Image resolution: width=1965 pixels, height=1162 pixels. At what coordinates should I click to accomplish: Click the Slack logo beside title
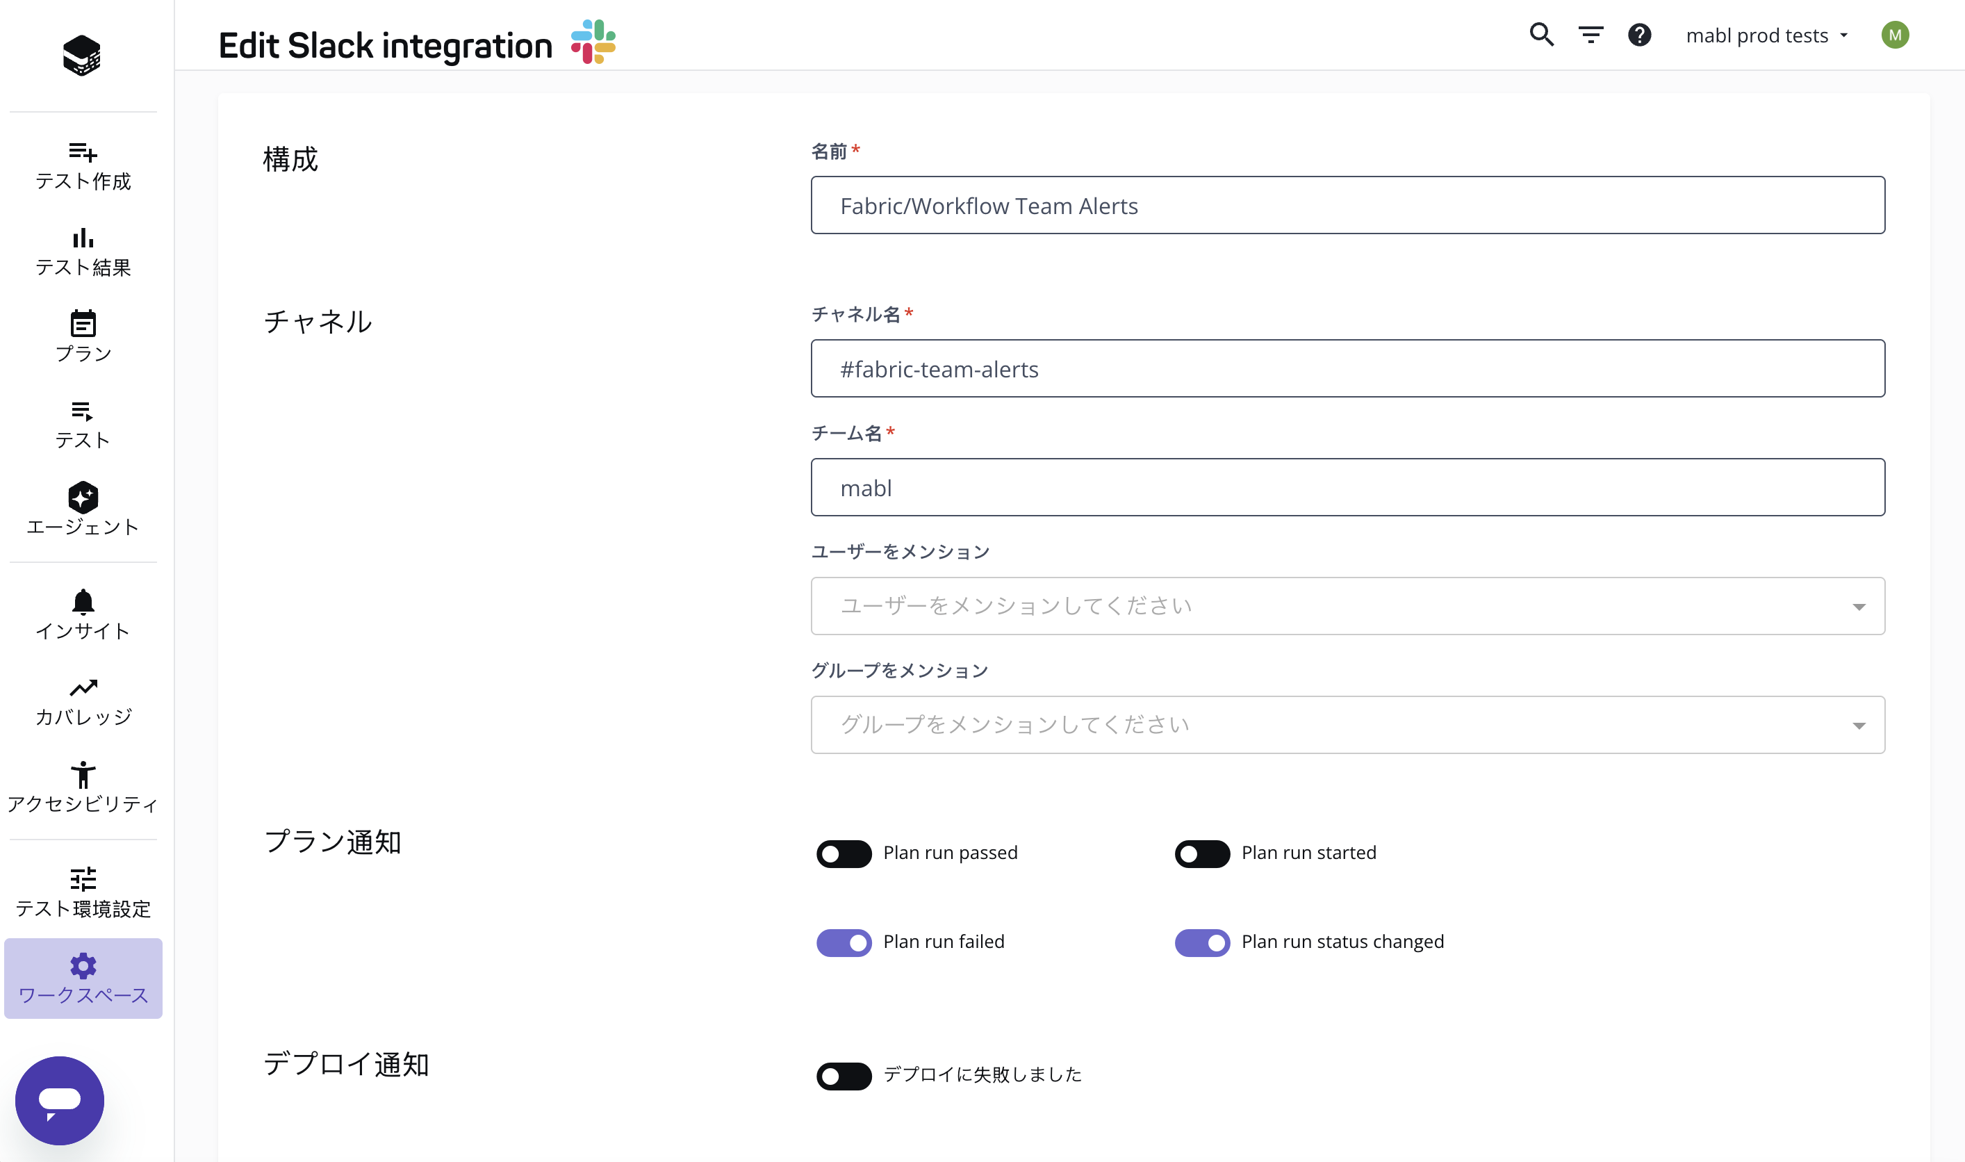593,42
